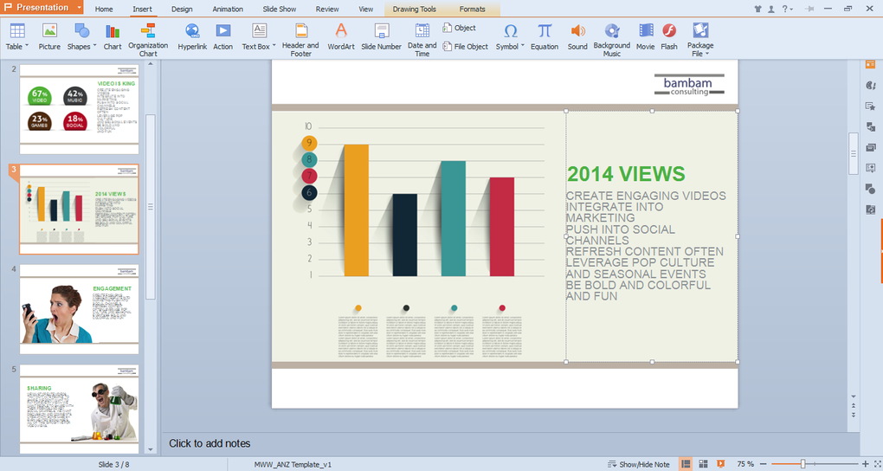This screenshot has width=883, height=471.
Task: Insert an Equation with the pi icon
Action: 544,37
